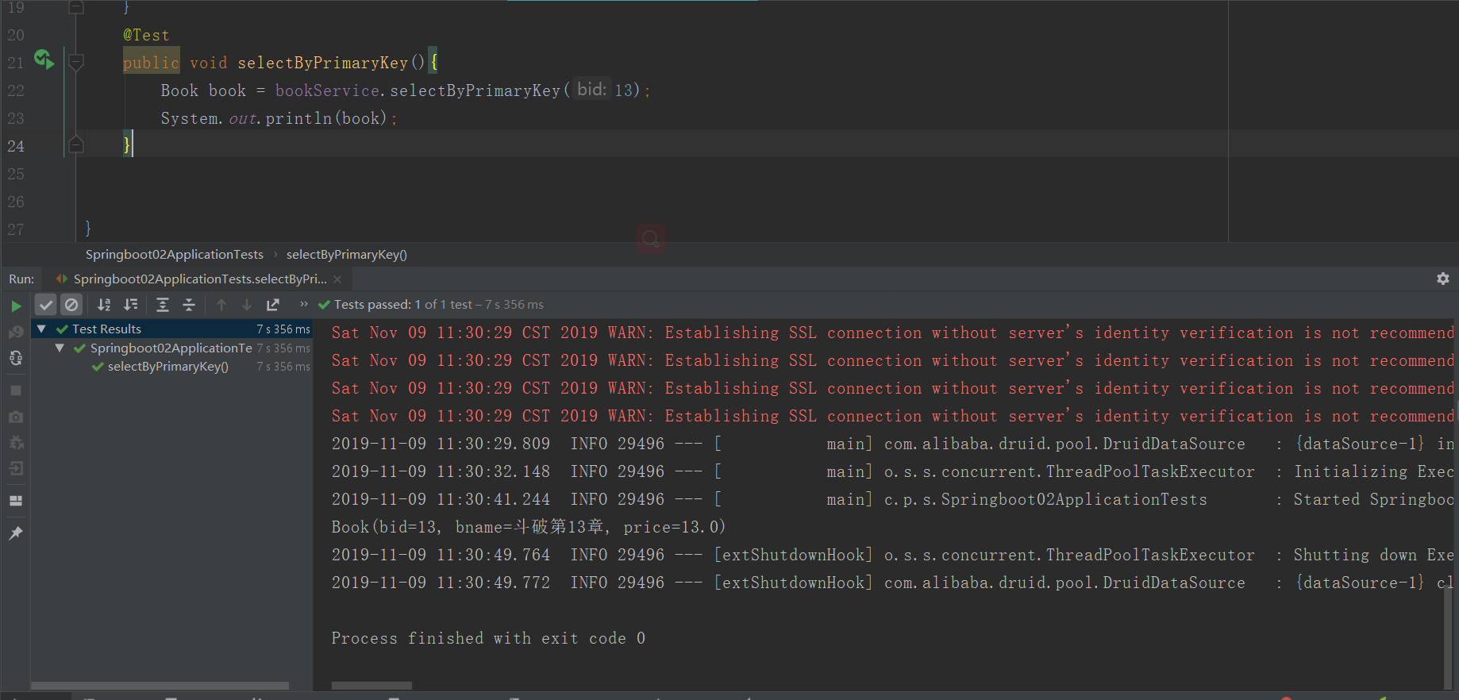Click Rerun Failed Tests icon
The height and width of the screenshot is (700, 1459).
pos(16,332)
